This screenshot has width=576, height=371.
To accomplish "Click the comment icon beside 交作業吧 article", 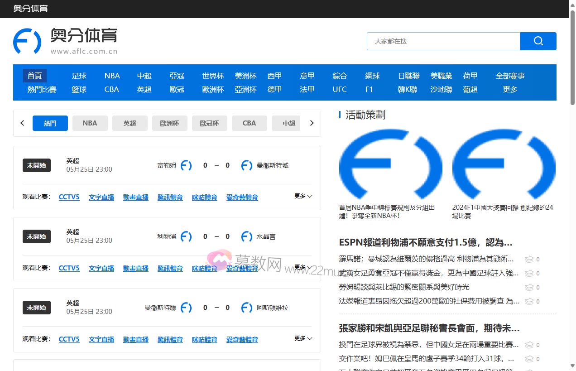I will [529, 359].
